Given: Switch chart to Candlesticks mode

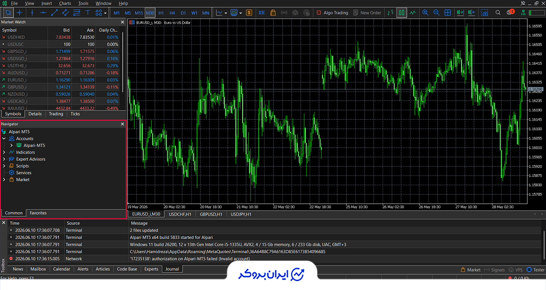Looking at the screenshot, I should tap(401, 13).
